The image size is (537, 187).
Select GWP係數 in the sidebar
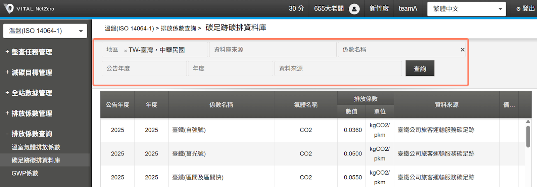[25, 173]
